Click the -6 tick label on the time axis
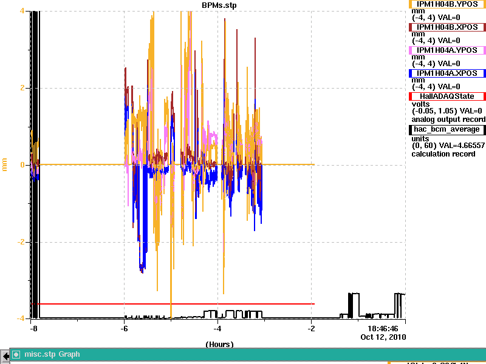 pos(124,329)
